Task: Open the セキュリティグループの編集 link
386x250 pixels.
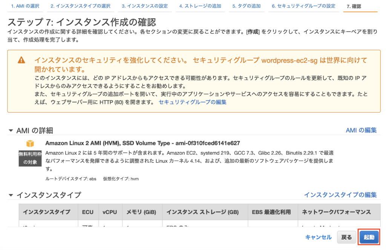Action: [193, 102]
